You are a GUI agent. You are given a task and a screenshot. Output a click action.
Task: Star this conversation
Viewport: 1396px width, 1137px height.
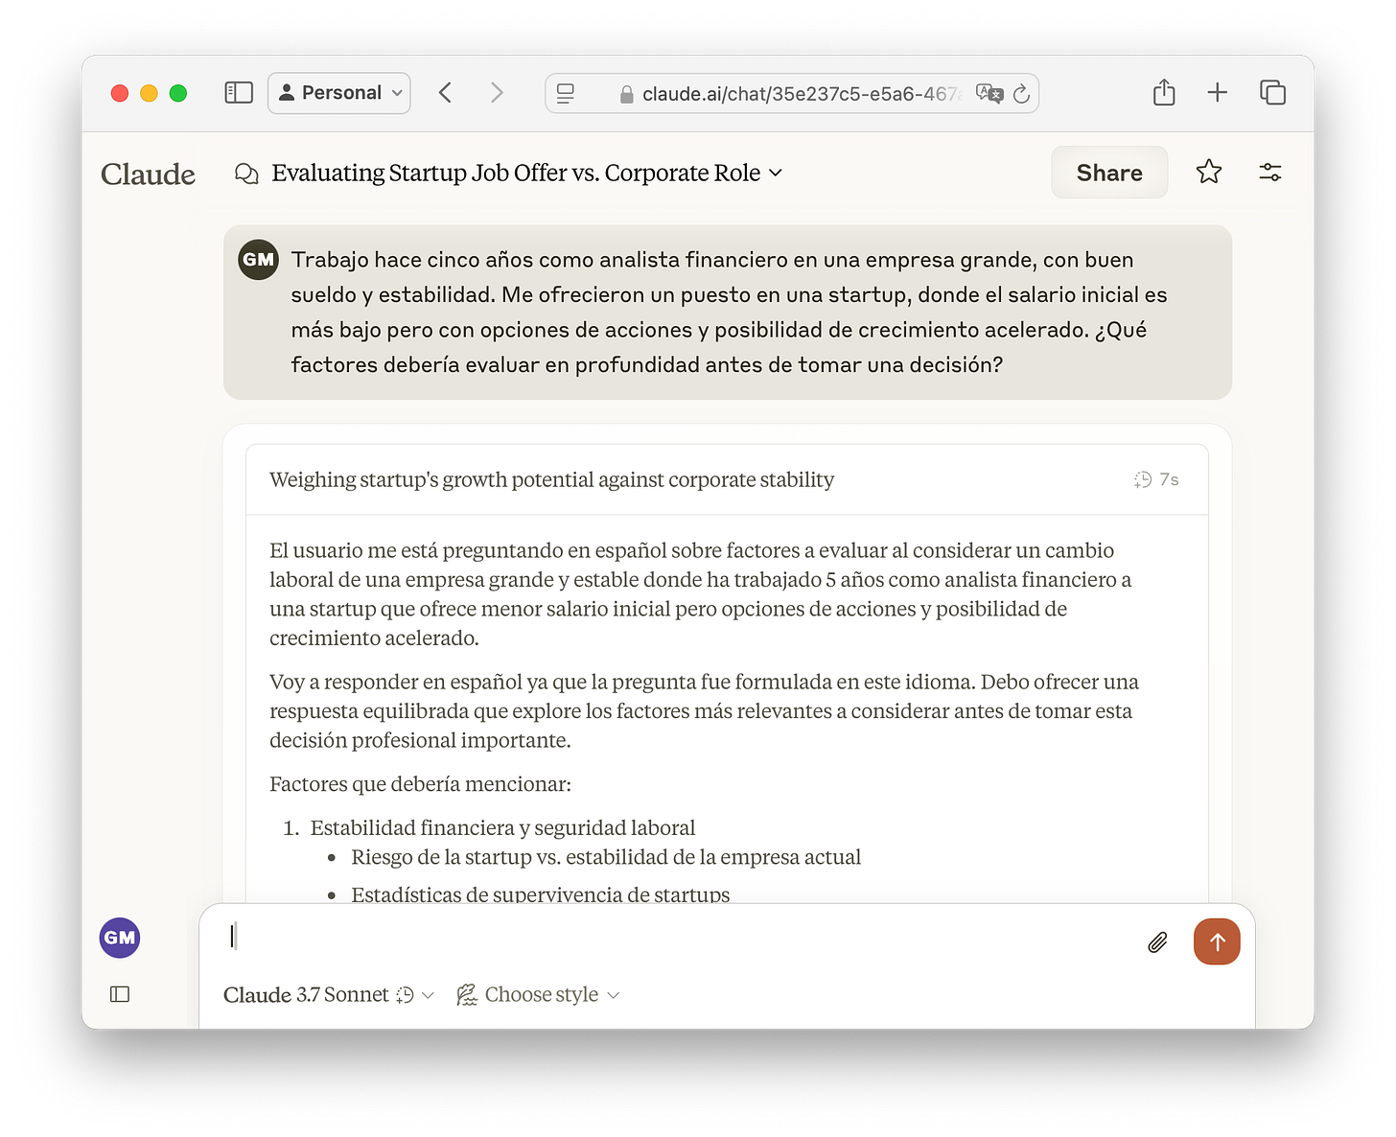[1209, 172]
